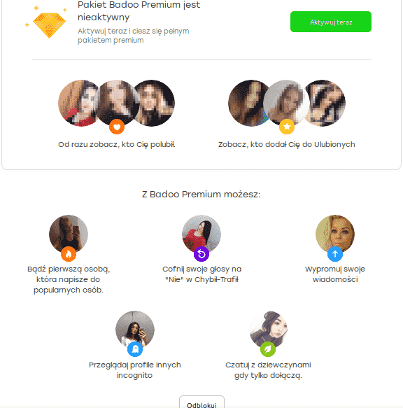Click the red-dress photo above 'Cofnij swoje głosy'
This screenshot has width=403, height=408.
click(201, 234)
